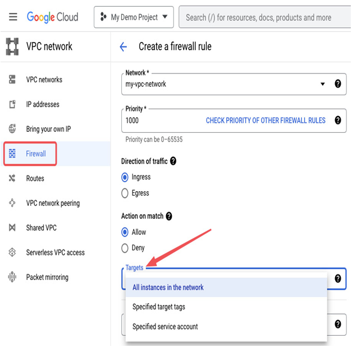This screenshot has width=357, height=347.
Task: Click Check priority of other firewall rules
Action: [266, 121]
